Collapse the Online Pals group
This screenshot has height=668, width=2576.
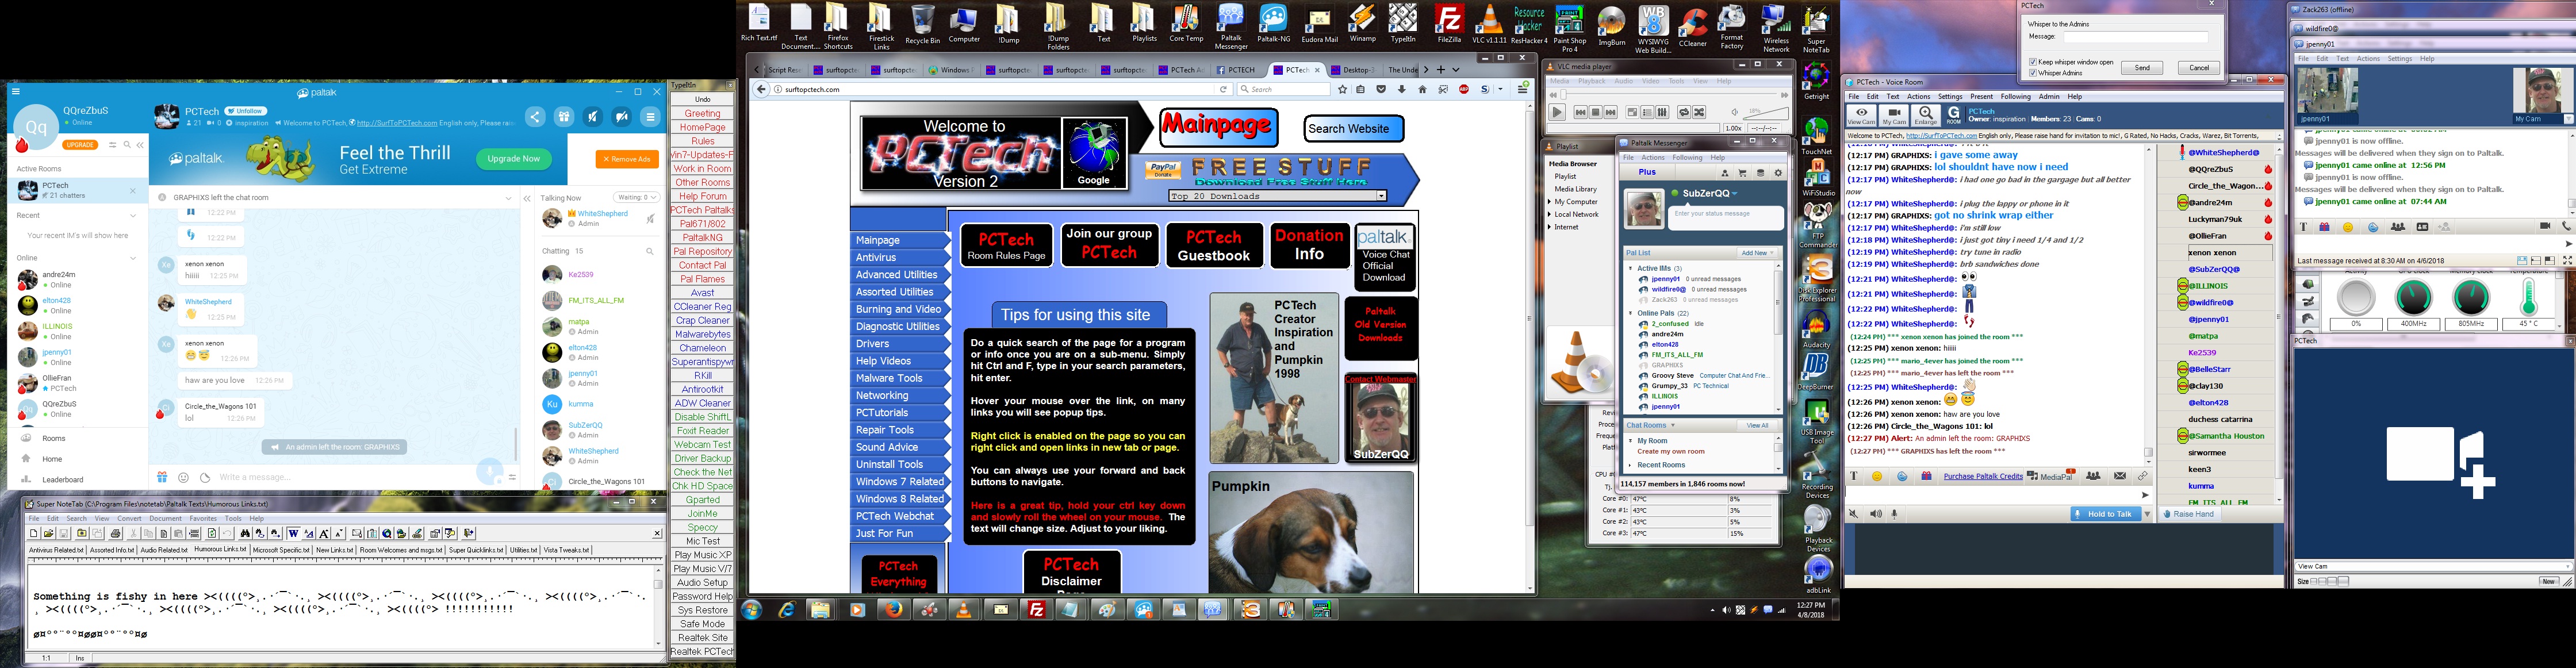[x=1630, y=313]
